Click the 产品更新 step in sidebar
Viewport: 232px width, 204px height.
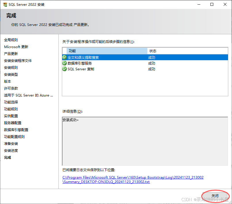coord(11,54)
